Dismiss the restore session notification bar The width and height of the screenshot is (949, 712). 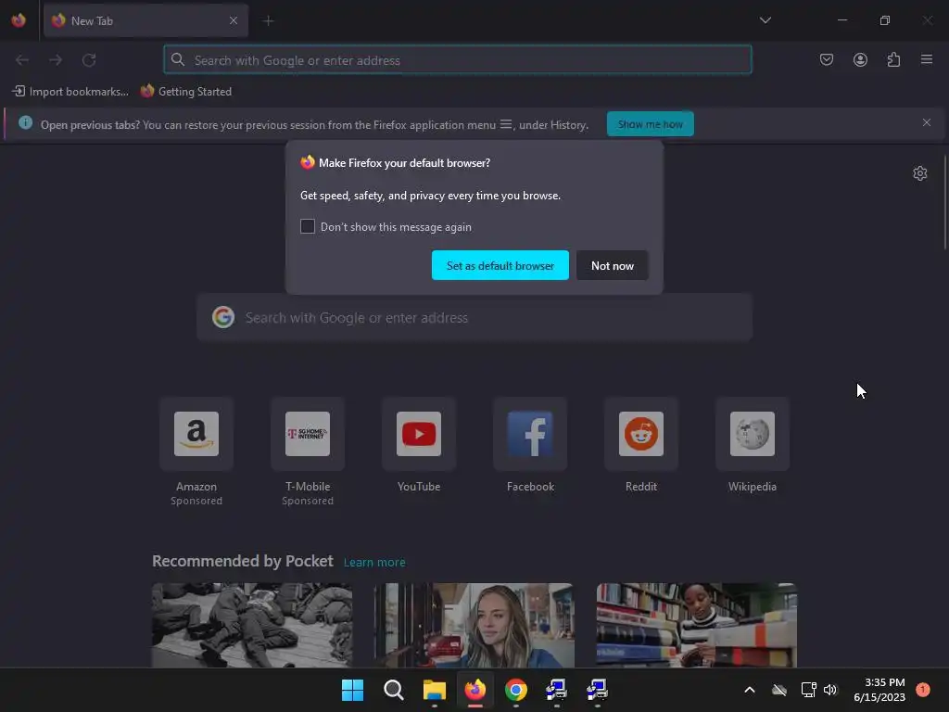(x=926, y=123)
